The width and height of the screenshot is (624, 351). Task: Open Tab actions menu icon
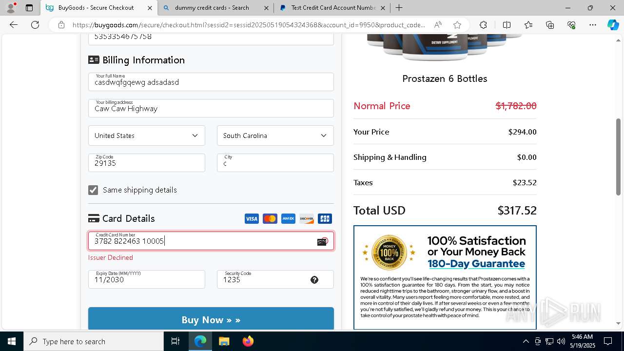[29, 8]
